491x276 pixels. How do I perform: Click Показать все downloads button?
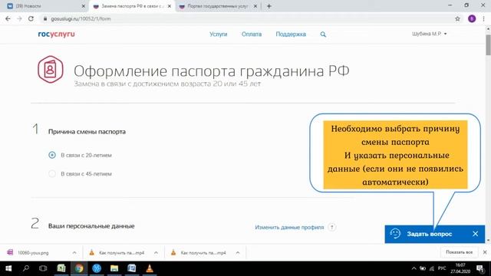(x=459, y=252)
